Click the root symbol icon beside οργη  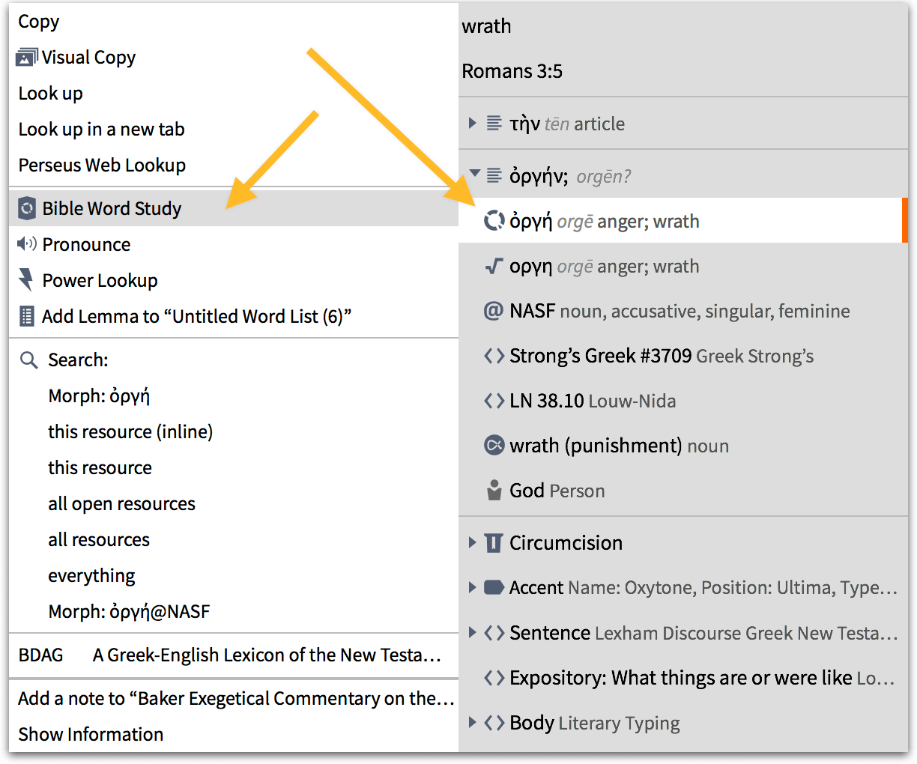(x=494, y=266)
